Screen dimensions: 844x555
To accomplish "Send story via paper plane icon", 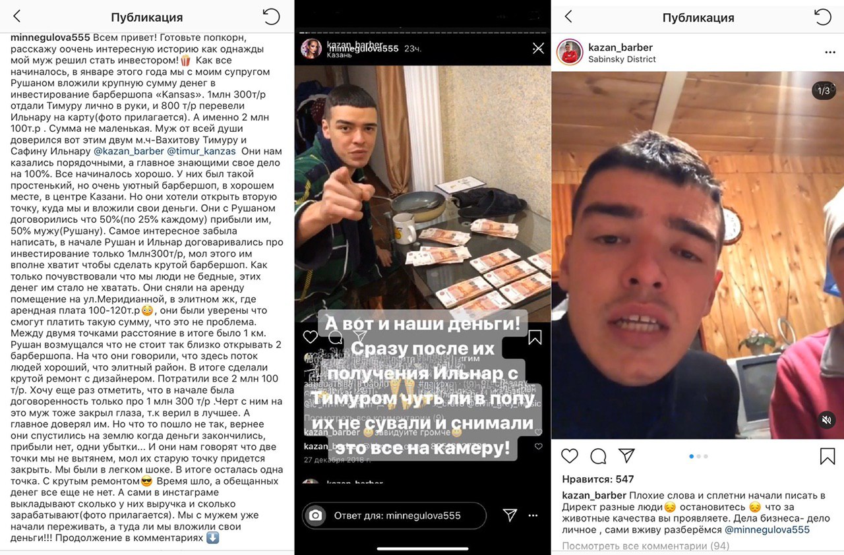I will click(x=510, y=515).
